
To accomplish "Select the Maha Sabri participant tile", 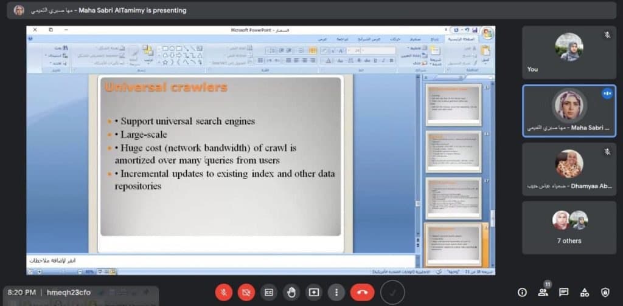I will pos(569,110).
